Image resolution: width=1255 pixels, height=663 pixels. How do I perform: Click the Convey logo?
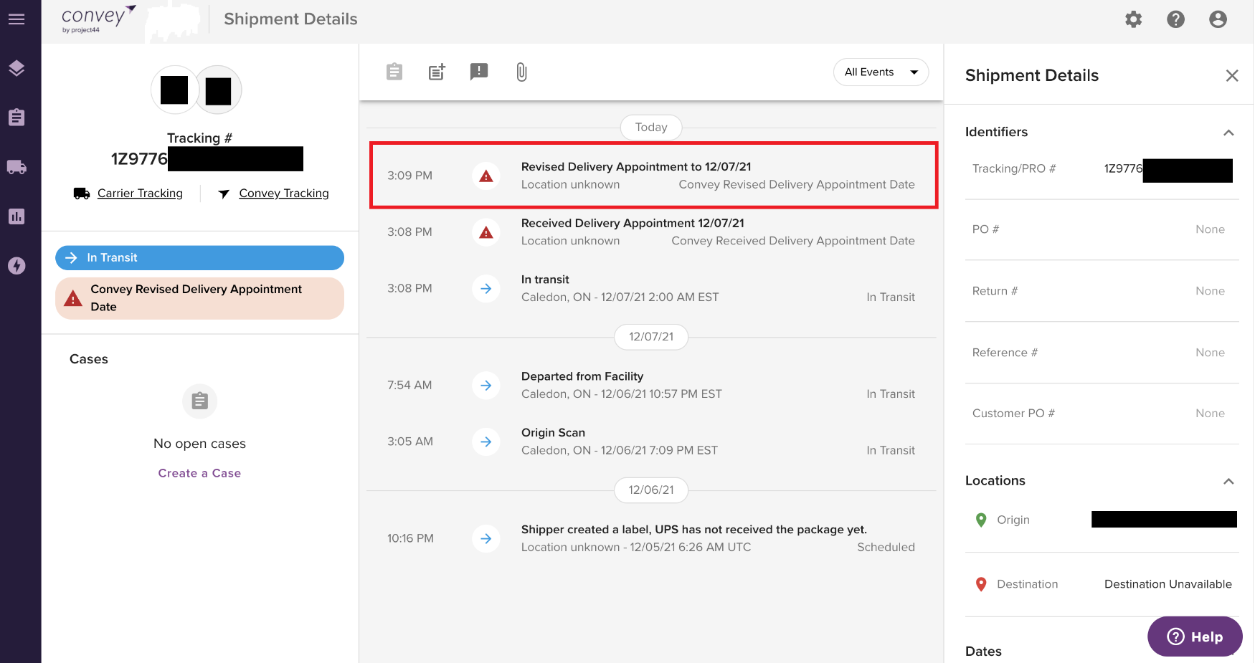tap(98, 19)
